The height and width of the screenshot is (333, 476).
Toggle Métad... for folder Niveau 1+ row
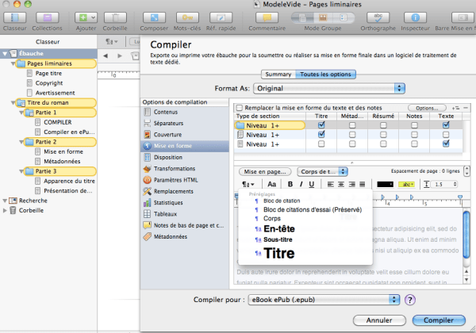(x=352, y=125)
